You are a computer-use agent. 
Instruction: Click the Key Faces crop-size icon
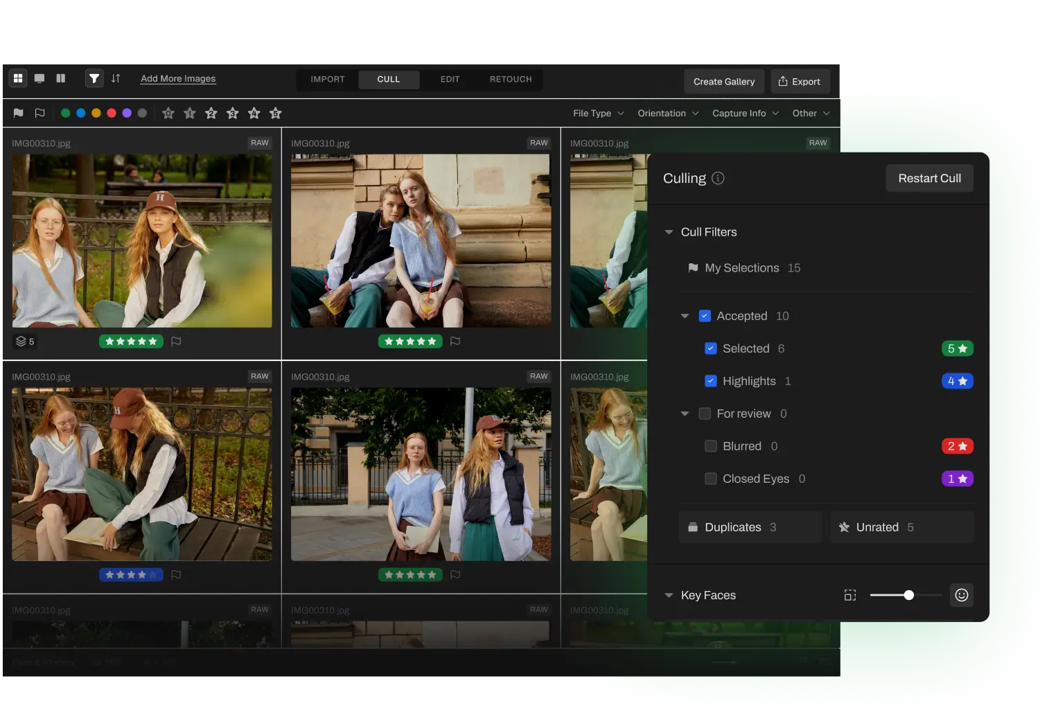point(850,595)
